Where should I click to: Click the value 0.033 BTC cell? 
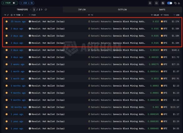click(156, 22)
